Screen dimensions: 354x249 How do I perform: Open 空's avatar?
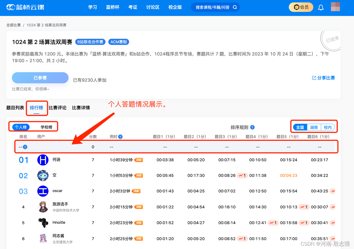[43, 175]
